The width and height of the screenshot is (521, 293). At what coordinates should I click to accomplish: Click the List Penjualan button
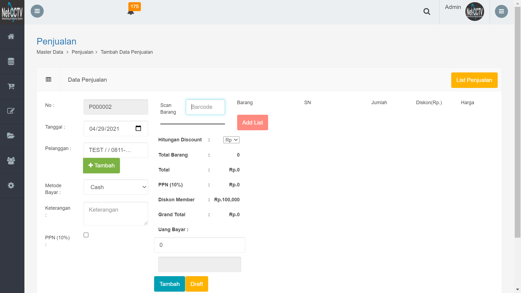click(474, 80)
